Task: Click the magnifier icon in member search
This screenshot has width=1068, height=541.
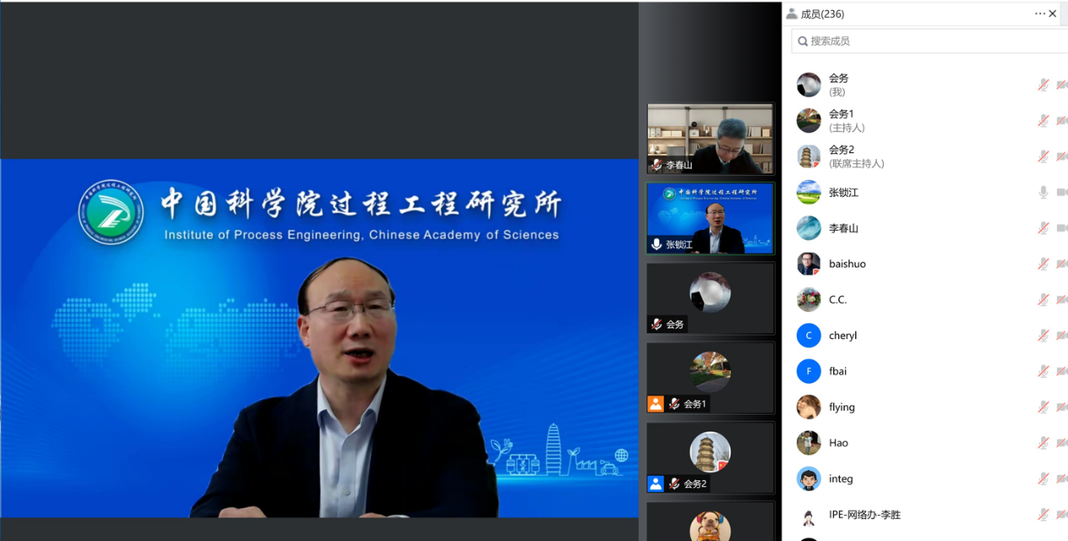Action: (x=803, y=41)
